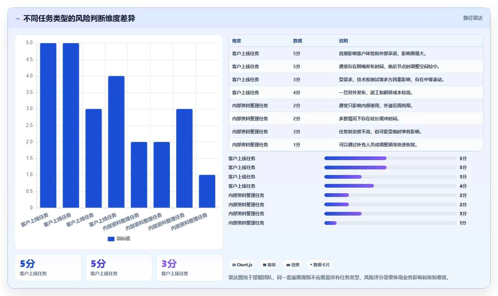Click the 说明 column header
Screen dimensions: 498x296
pyautogui.click(x=343, y=41)
